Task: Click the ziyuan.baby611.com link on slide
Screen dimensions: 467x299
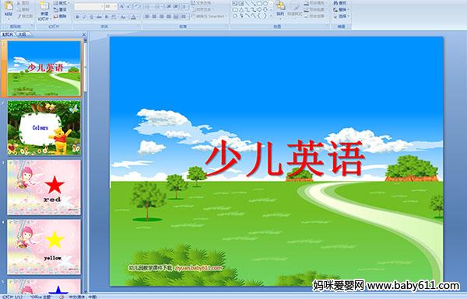Action: [x=198, y=268]
